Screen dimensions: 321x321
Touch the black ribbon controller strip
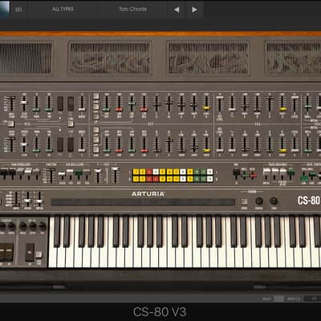tap(143, 202)
